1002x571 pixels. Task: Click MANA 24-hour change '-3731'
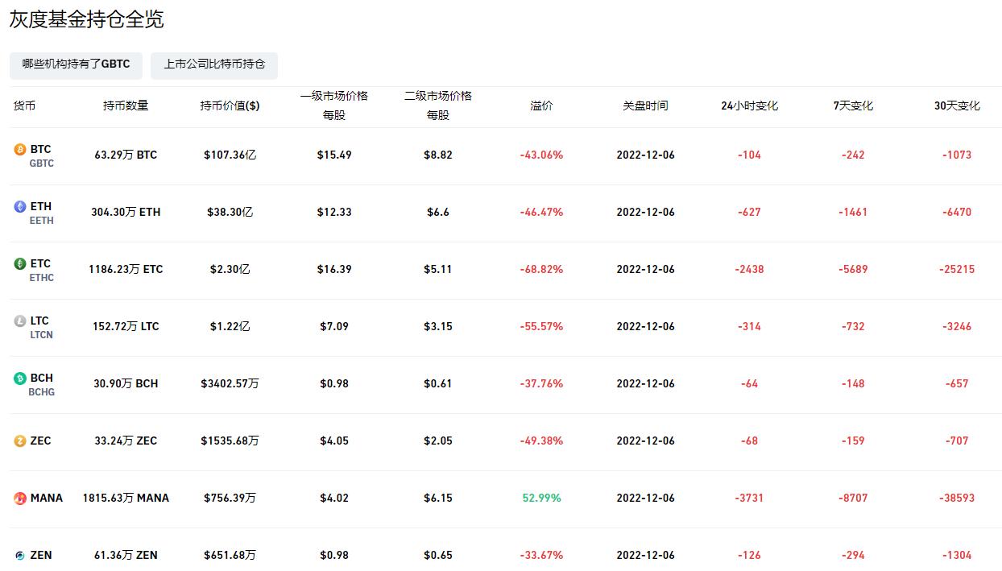point(749,498)
